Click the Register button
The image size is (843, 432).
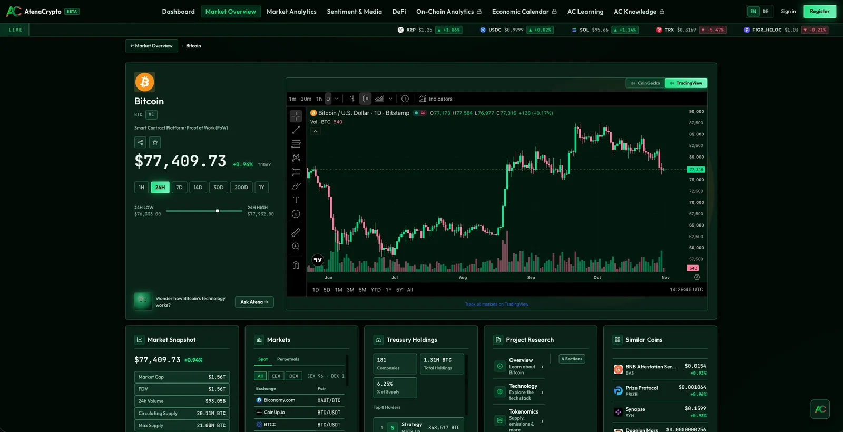pyautogui.click(x=820, y=11)
